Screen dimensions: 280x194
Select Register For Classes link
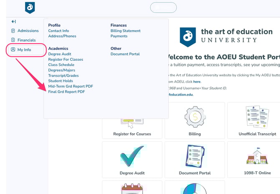pyautogui.click(x=66, y=59)
